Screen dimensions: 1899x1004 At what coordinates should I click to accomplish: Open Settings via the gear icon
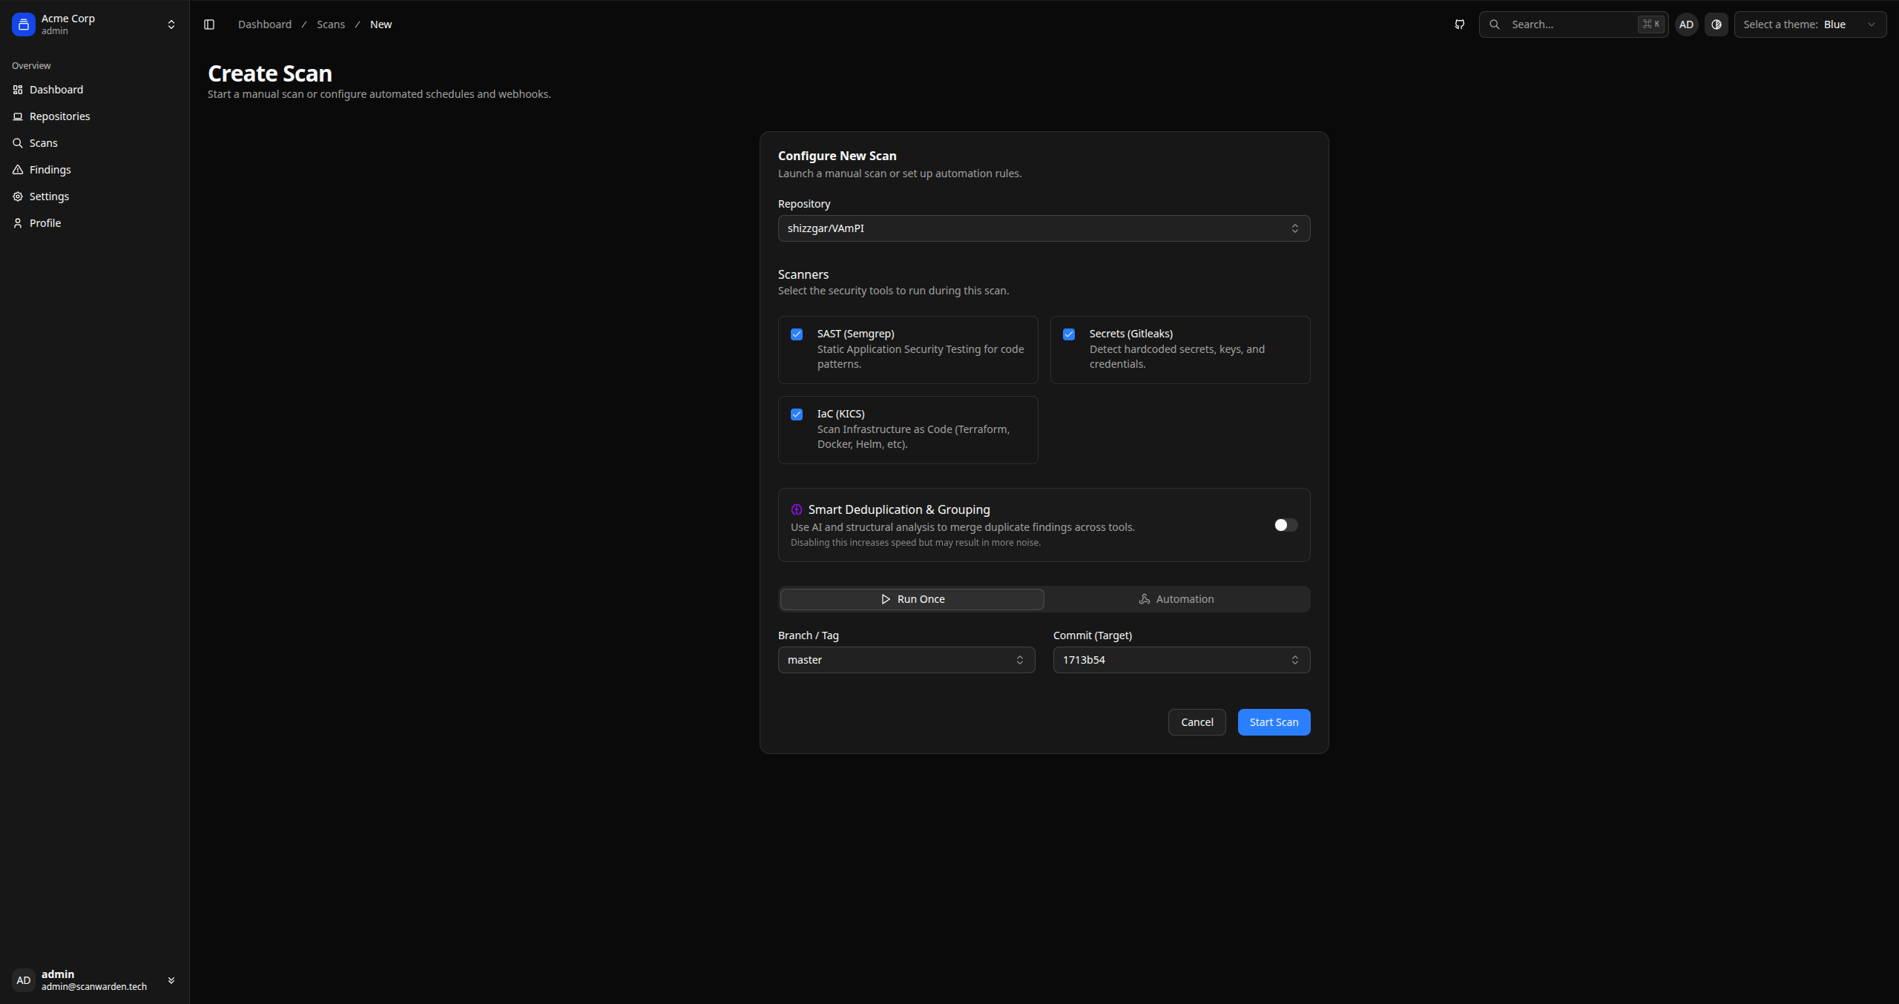49,196
